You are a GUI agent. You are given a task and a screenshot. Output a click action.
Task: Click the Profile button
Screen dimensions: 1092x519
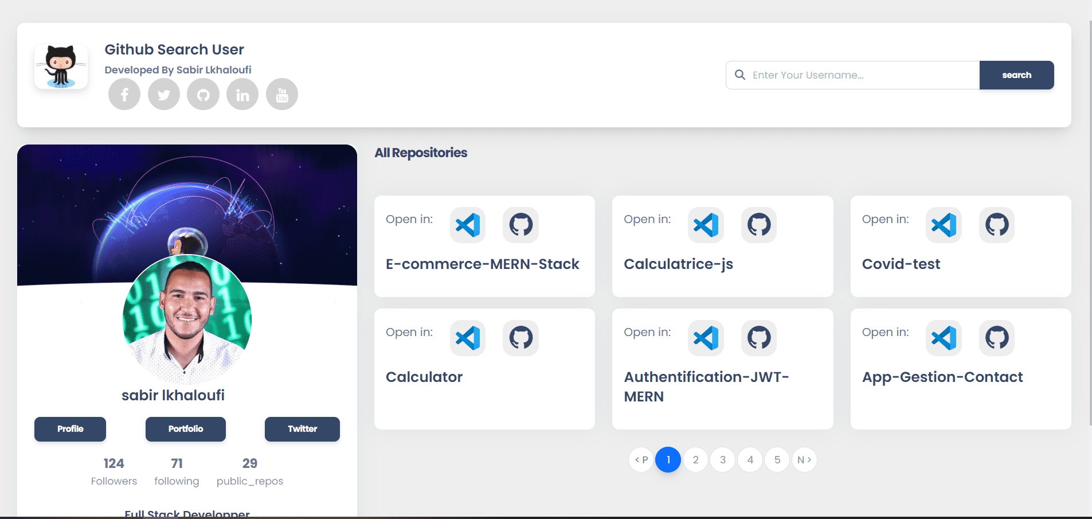tap(70, 429)
